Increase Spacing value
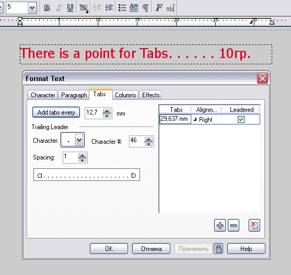 tap(82, 156)
